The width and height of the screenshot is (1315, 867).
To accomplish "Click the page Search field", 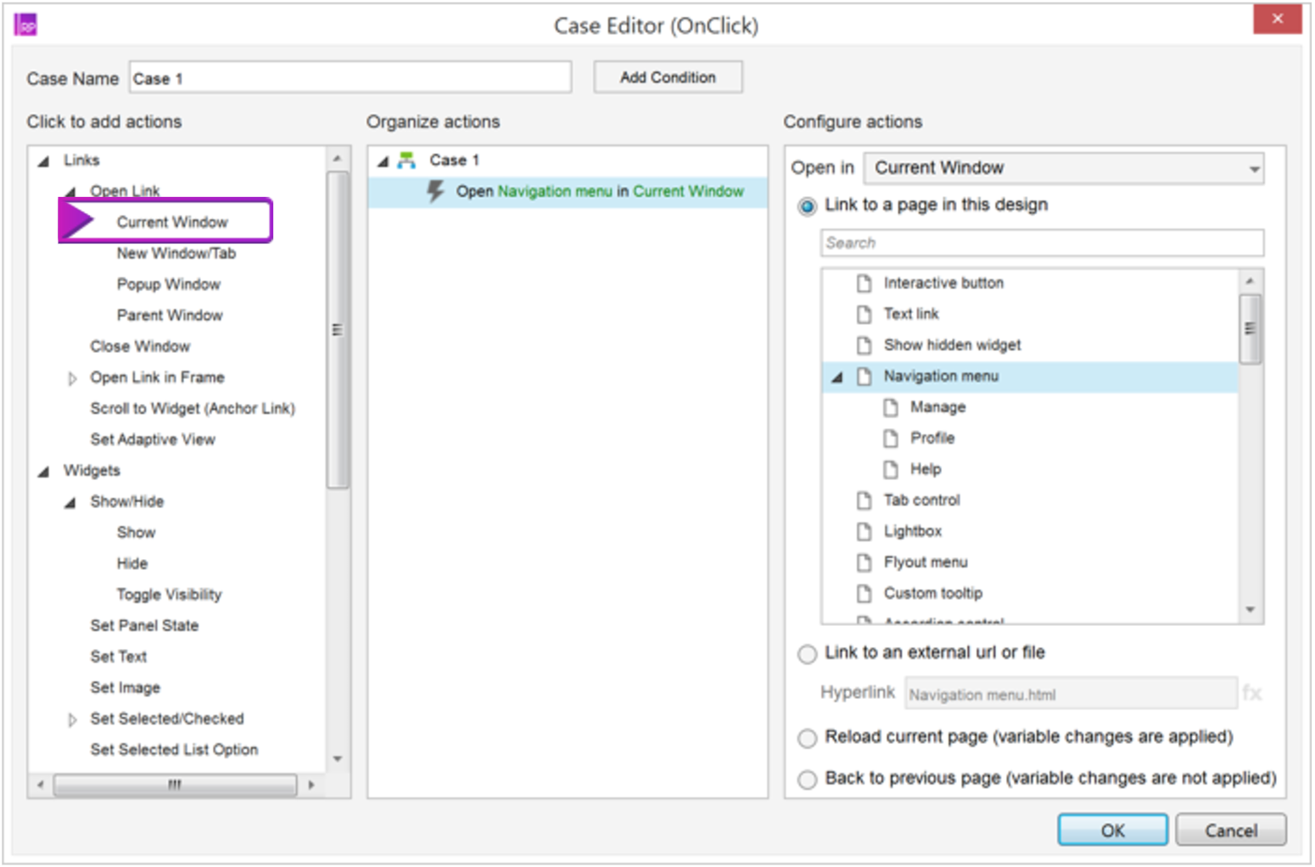I will click(x=1042, y=243).
